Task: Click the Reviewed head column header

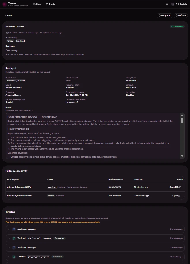Action: tap(116, 180)
